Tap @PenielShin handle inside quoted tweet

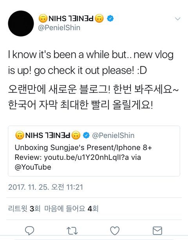113,136
